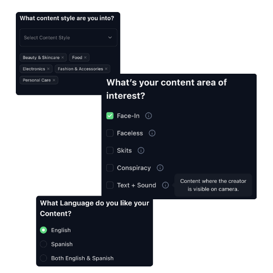
Task: Select Both English & Spanish option
Action: pyautogui.click(x=43, y=258)
